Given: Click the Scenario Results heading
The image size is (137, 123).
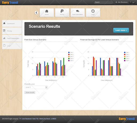Looking at the screenshot, I should point(44,27).
